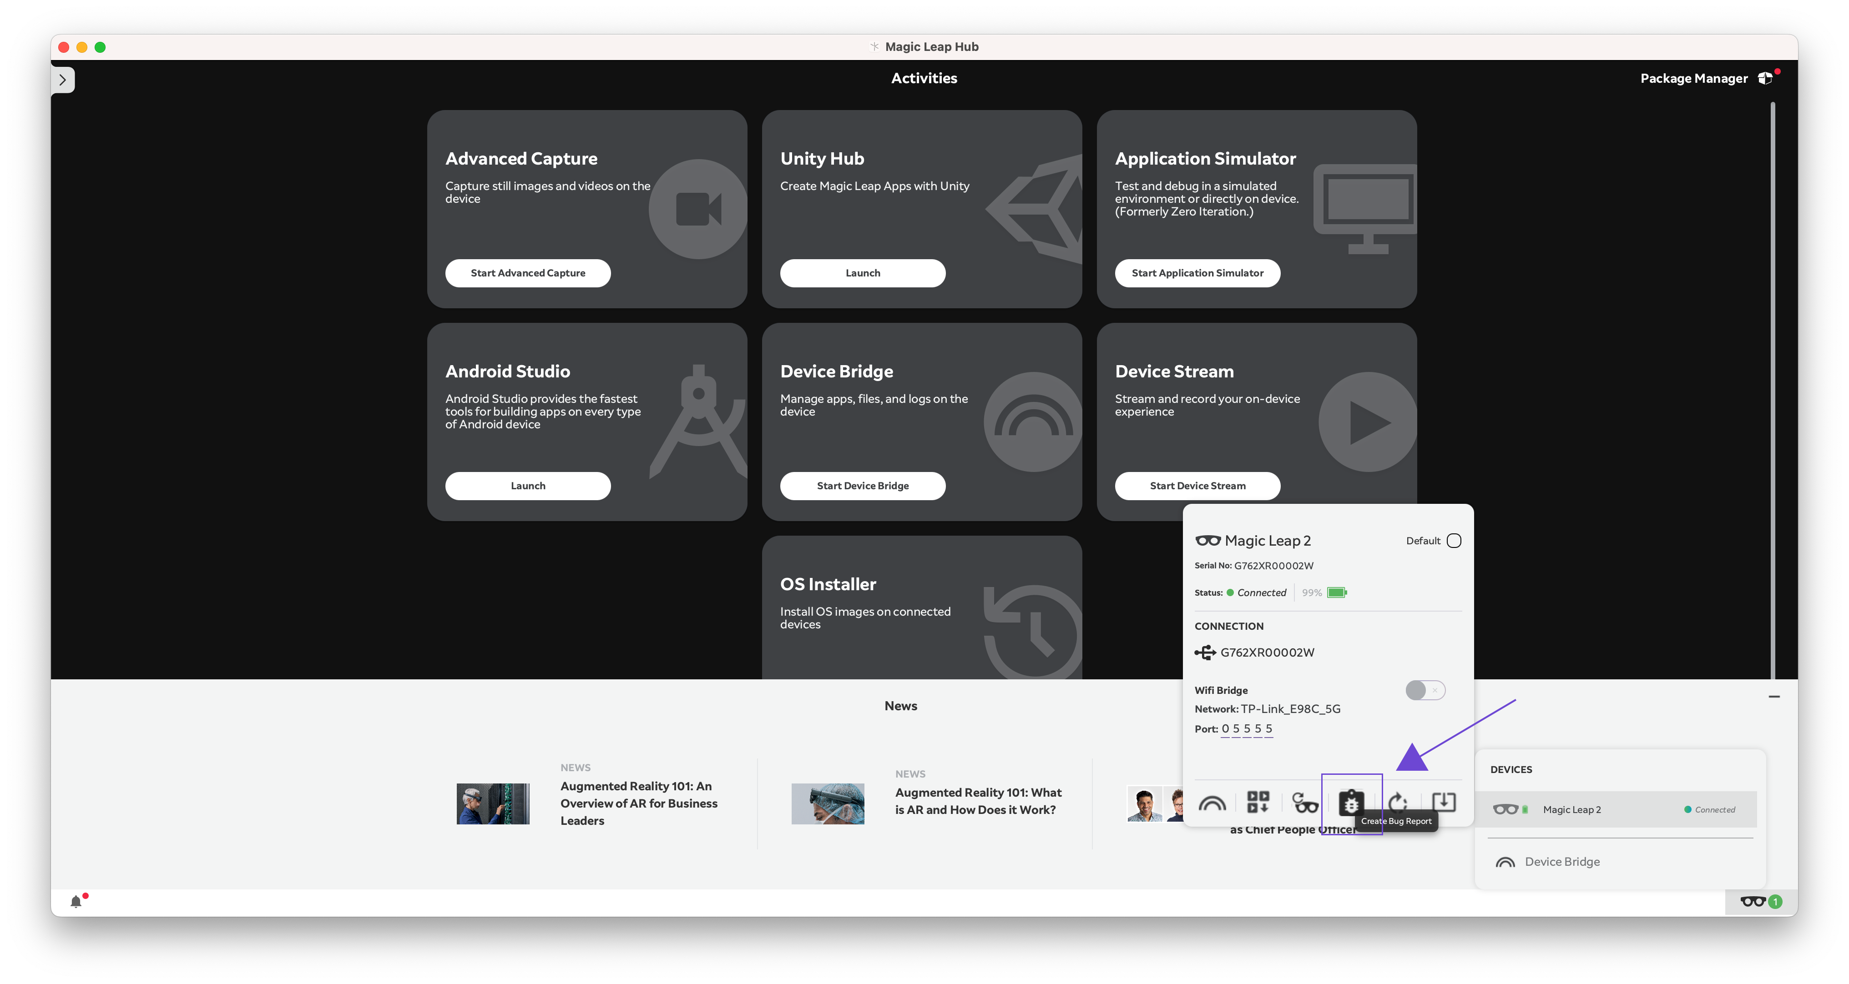Image resolution: width=1849 pixels, height=984 pixels.
Task: Click the green device count badge
Action: point(1774,902)
